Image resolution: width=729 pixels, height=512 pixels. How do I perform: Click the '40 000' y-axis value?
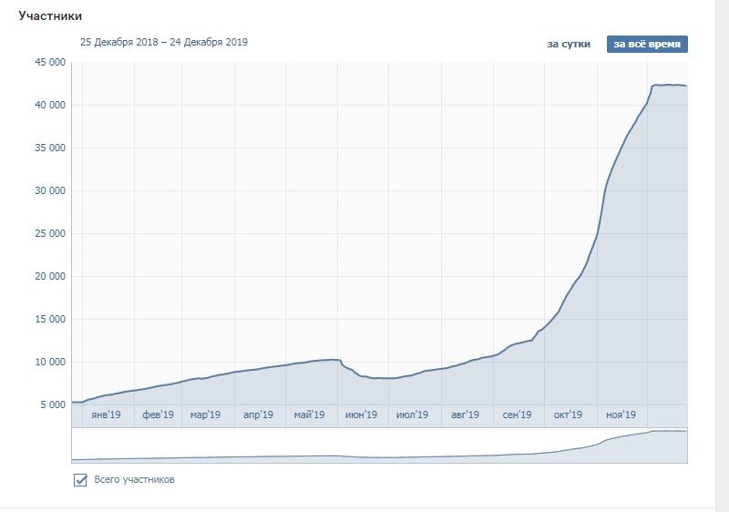(50, 105)
